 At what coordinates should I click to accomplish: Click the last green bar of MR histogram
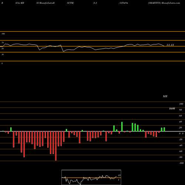(x=164, y=129)
